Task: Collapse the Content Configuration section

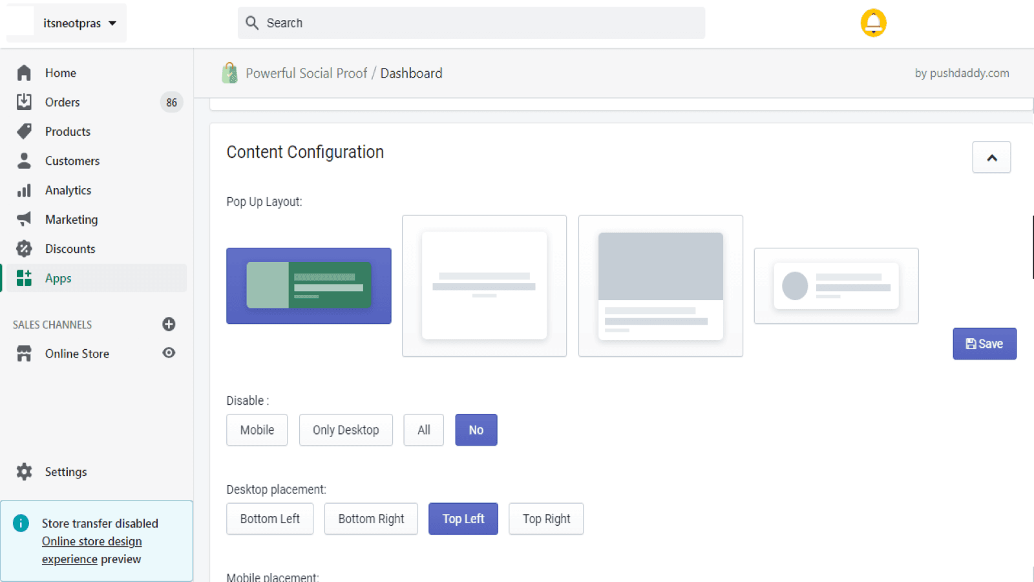Action: click(991, 157)
